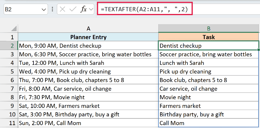Click the Task header cell
Viewport: 260px width, 128px height.
click(x=208, y=37)
